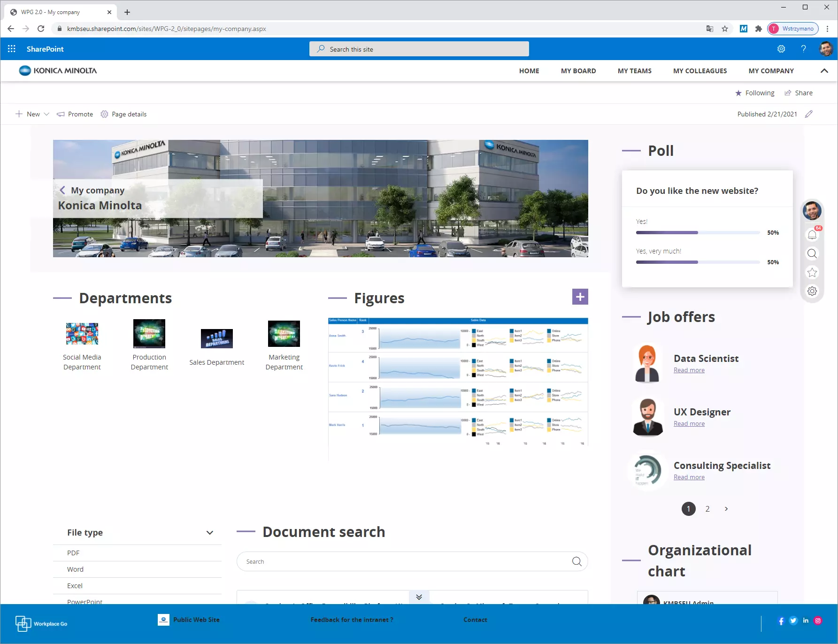The image size is (838, 644).
Task: Open the Workplace Go footer logo
Action: click(x=41, y=624)
